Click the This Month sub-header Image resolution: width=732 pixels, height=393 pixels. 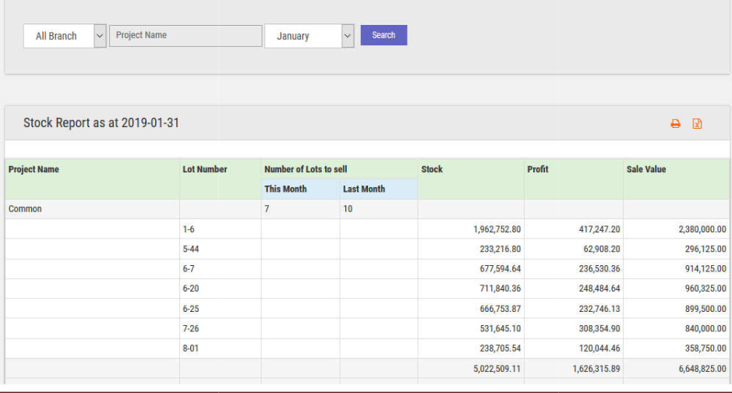tap(285, 189)
